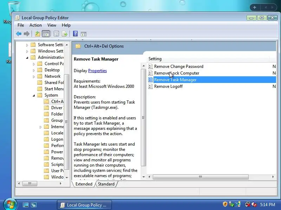
Task: Click the Remove Lock Computer policy icon
Action: pyautogui.click(x=151, y=73)
